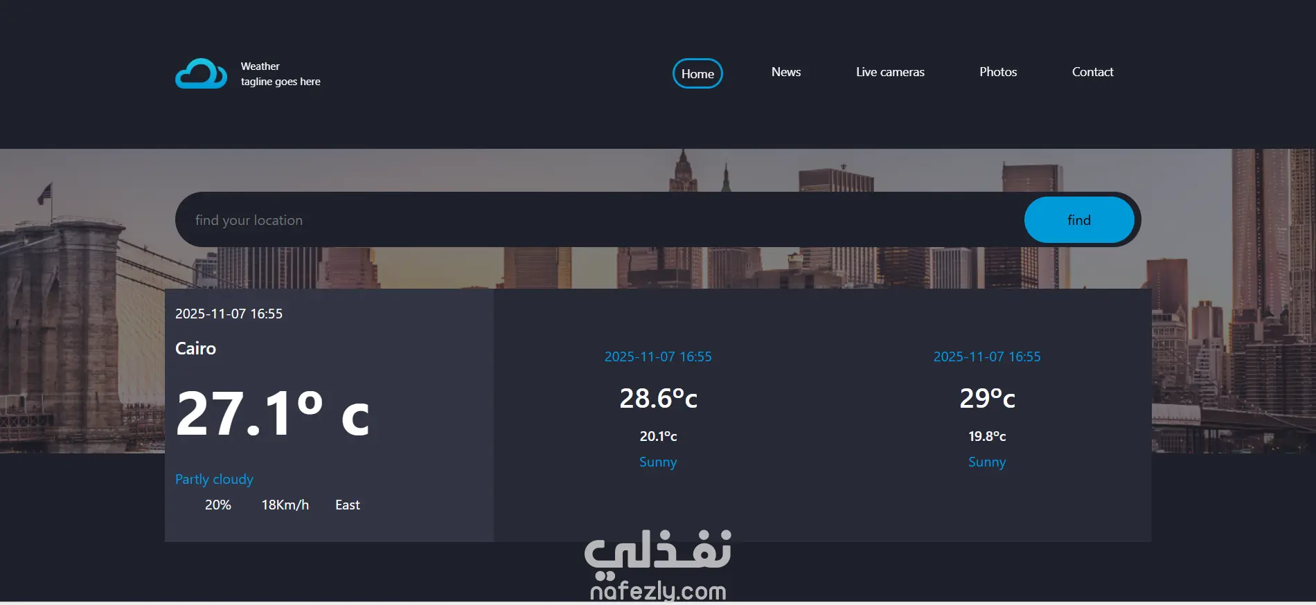Focus the 'find your location' search field
1316x605 pixels.
[600, 220]
